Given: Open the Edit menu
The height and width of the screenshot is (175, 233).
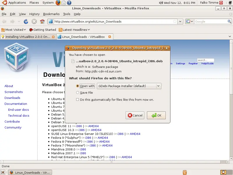Looking at the screenshot, I should point(13,14).
